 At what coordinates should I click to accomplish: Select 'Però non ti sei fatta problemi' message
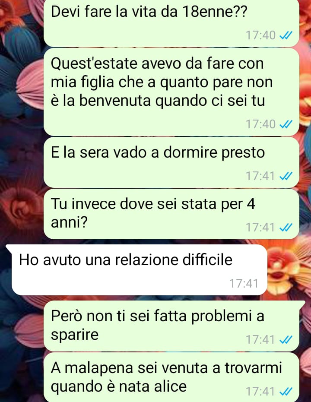click(171, 326)
